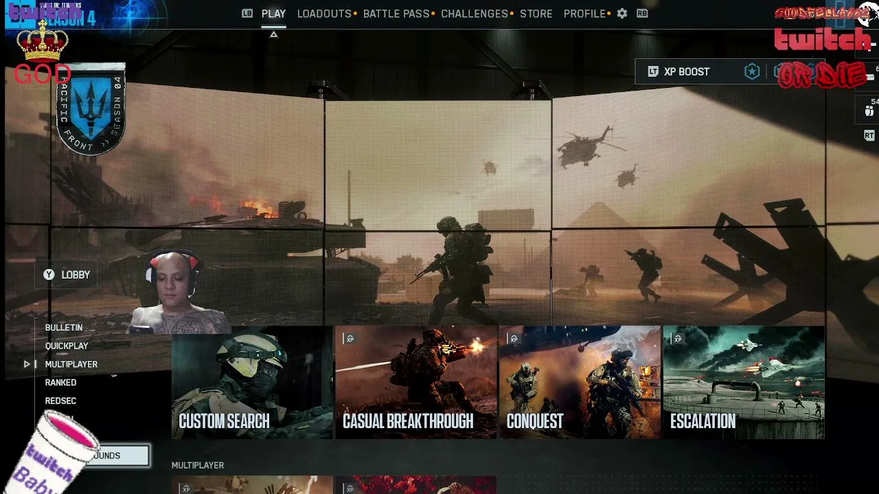Click the MULTIPLAYER section heading below the cards
The height and width of the screenshot is (494, 879).
[x=198, y=465]
